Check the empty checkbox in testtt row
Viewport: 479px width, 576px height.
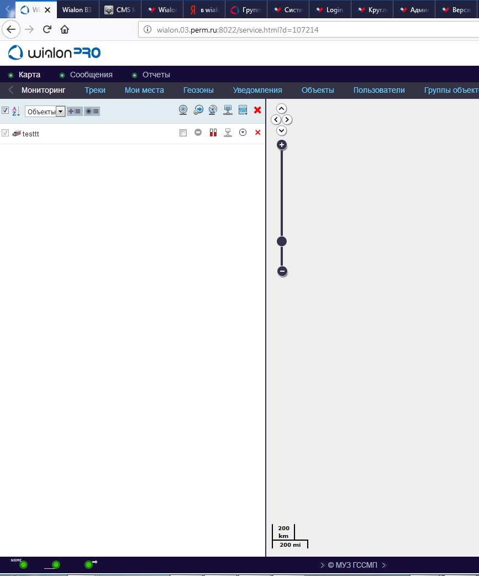[183, 133]
